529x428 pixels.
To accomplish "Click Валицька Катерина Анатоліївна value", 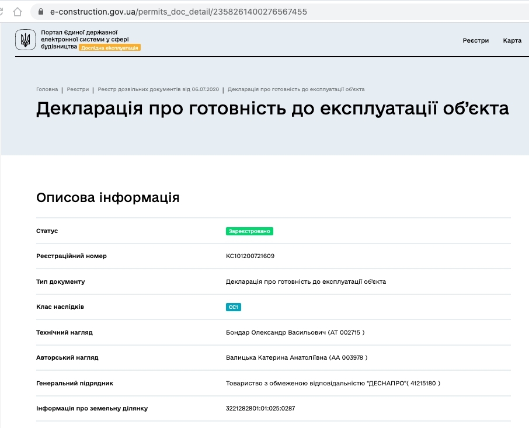I will 297,357.
